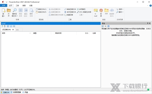Click 合并压缩文件 tool
The image size is (152, 94).
point(70,12)
